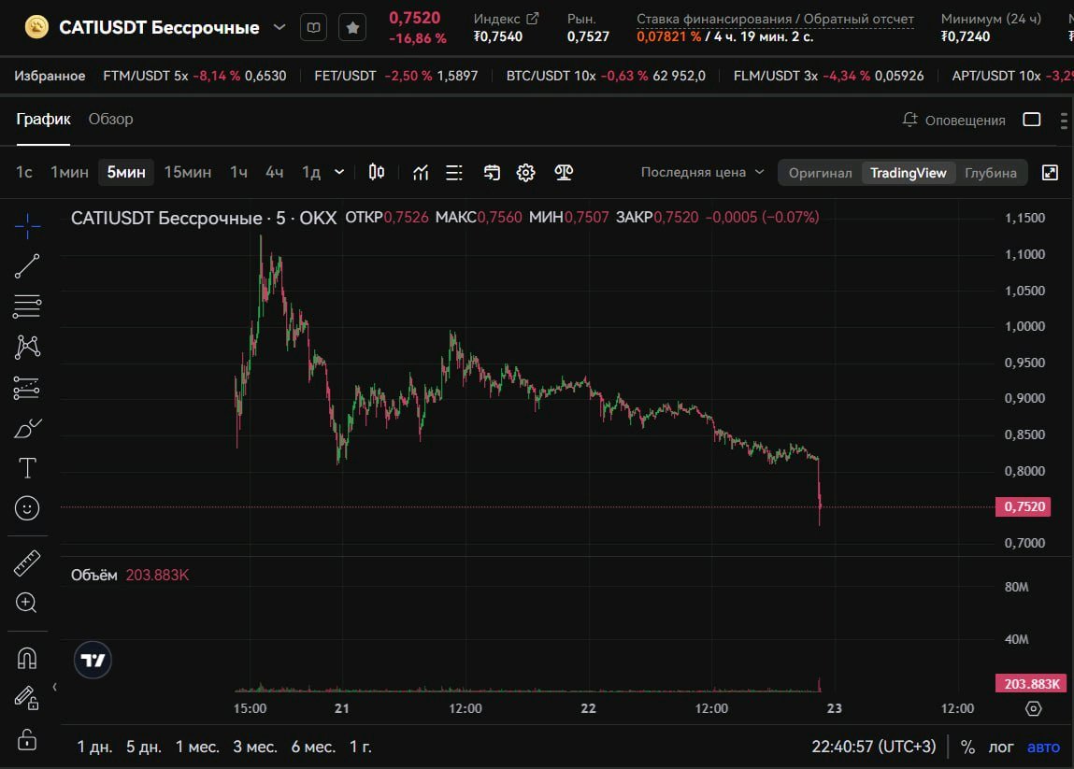Select the 1с timeframe
The height and width of the screenshot is (769, 1074).
(24, 172)
